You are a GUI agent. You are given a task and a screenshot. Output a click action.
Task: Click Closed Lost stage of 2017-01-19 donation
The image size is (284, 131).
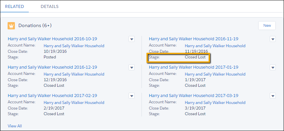pos(195,85)
